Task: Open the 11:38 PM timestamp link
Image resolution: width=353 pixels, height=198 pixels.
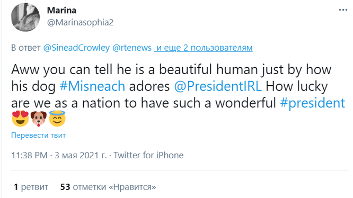Action: [30, 155]
